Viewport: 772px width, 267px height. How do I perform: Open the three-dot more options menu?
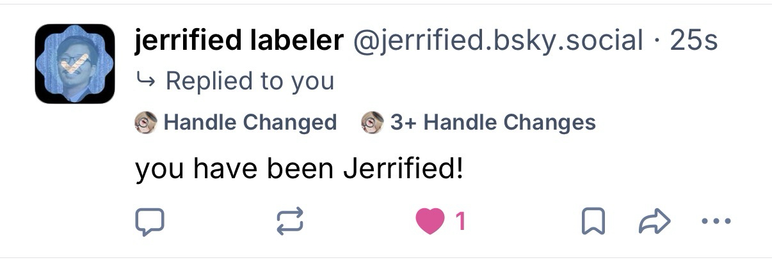pyautogui.click(x=715, y=222)
